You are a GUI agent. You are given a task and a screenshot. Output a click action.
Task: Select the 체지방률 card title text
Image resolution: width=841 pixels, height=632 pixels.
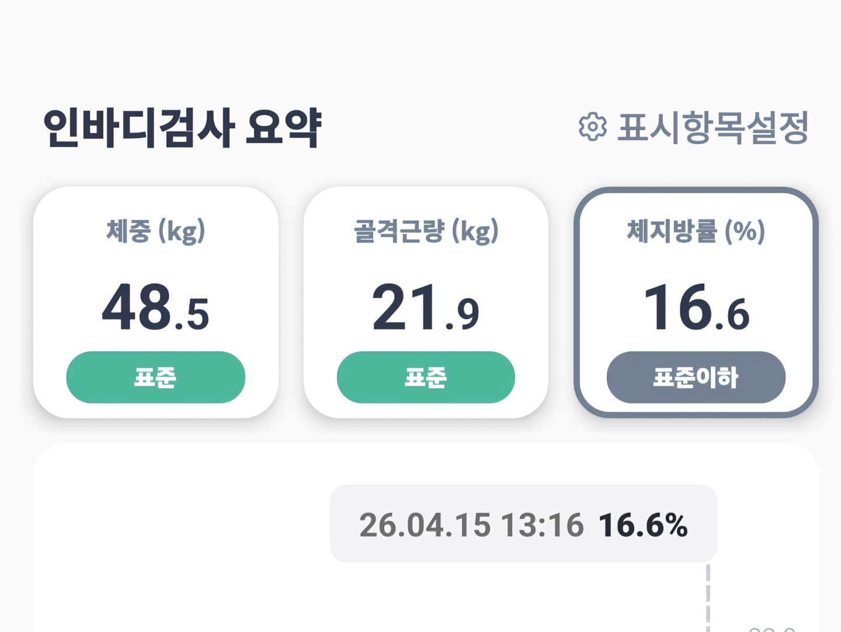(672, 231)
